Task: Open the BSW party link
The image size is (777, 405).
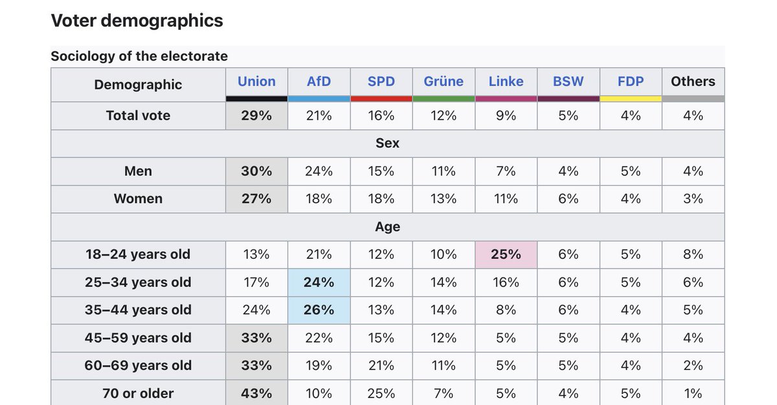Action: tap(568, 82)
